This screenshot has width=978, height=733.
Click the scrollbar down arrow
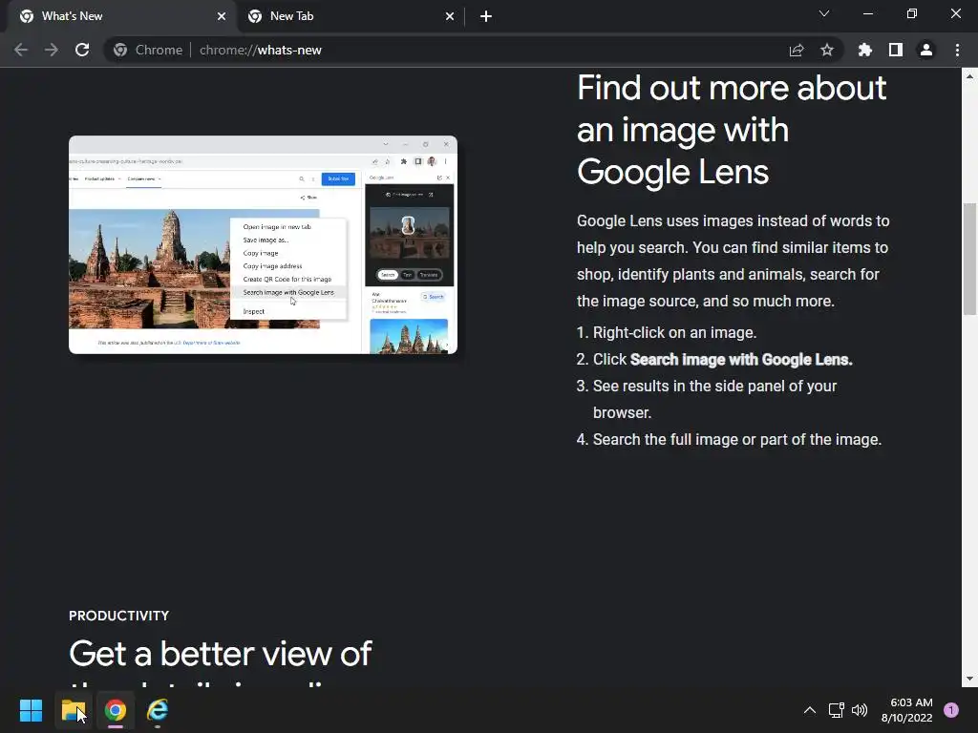click(968, 679)
